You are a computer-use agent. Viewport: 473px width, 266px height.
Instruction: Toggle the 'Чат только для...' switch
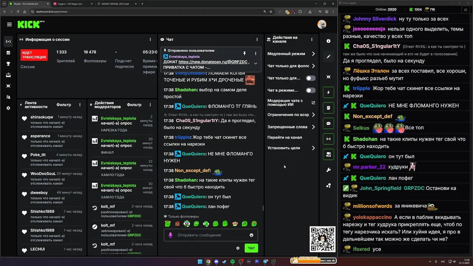[x=311, y=78]
